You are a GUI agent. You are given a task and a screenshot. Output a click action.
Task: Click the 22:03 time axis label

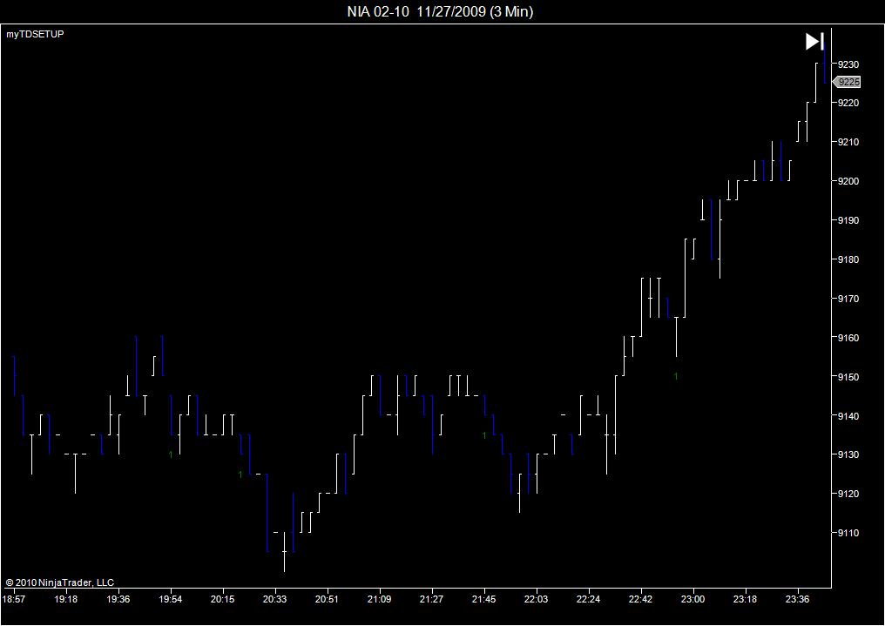tap(537, 599)
